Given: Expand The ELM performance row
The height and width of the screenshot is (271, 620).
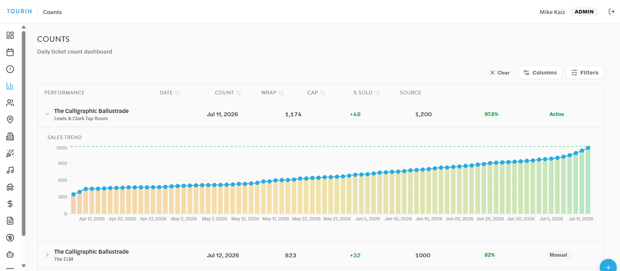Looking at the screenshot, I should [47, 255].
